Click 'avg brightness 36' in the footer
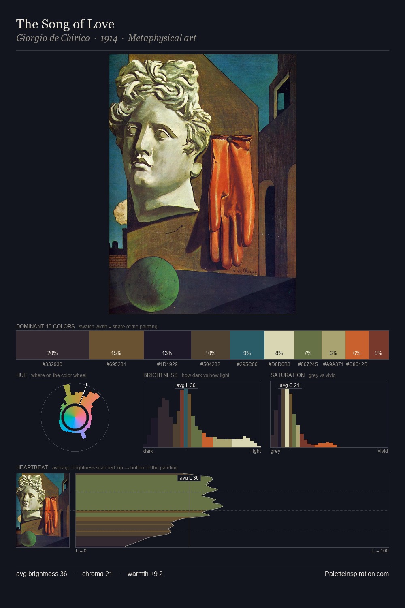Image resolution: width=405 pixels, height=608 pixels. (42, 574)
